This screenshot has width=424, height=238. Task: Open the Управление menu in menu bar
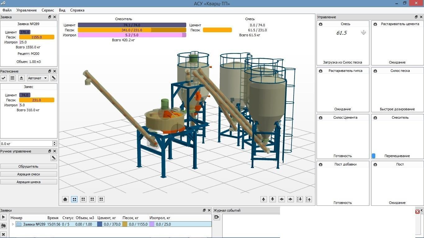click(x=26, y=10)
